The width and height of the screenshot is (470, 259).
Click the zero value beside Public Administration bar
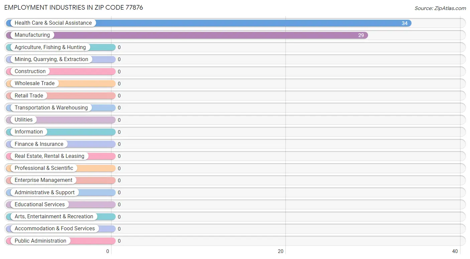point(119,241)
